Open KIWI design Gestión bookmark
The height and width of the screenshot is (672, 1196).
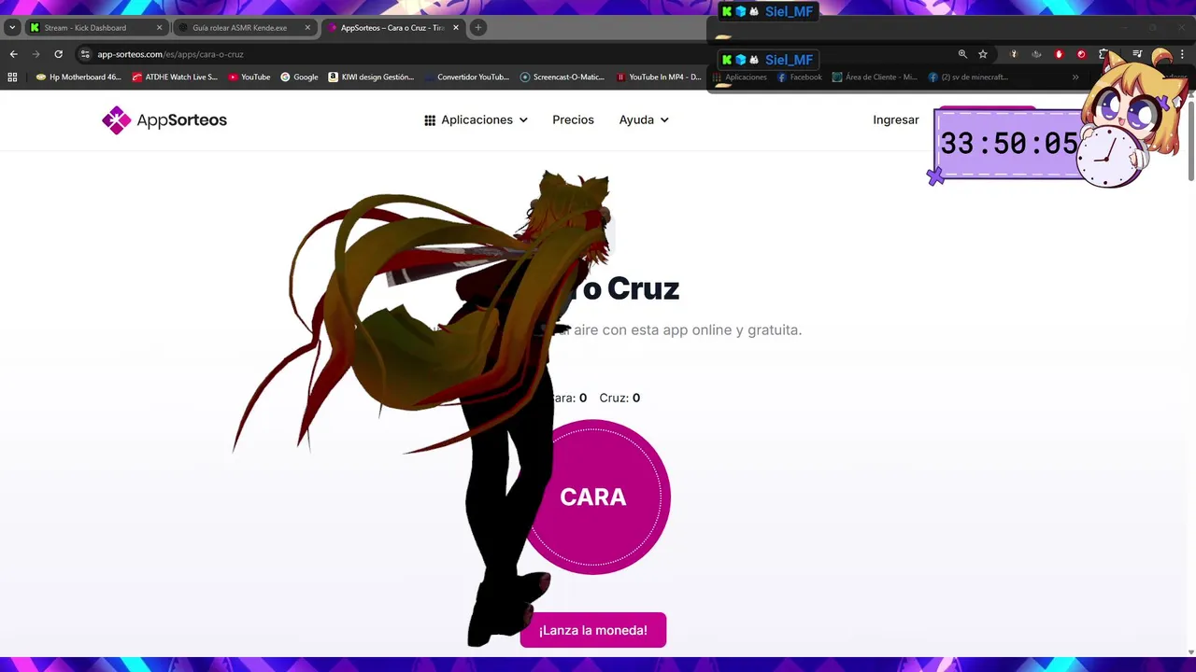click(x=371, y=77)
